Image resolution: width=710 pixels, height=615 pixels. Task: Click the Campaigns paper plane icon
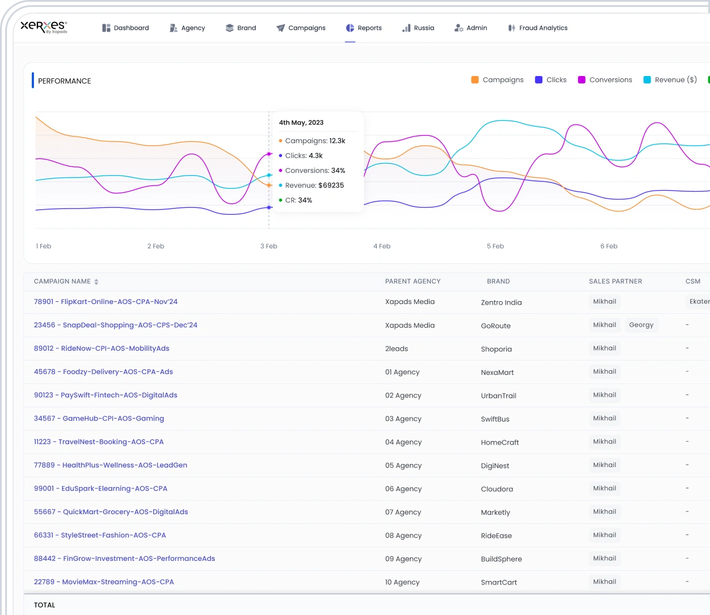tap(280, 28)
